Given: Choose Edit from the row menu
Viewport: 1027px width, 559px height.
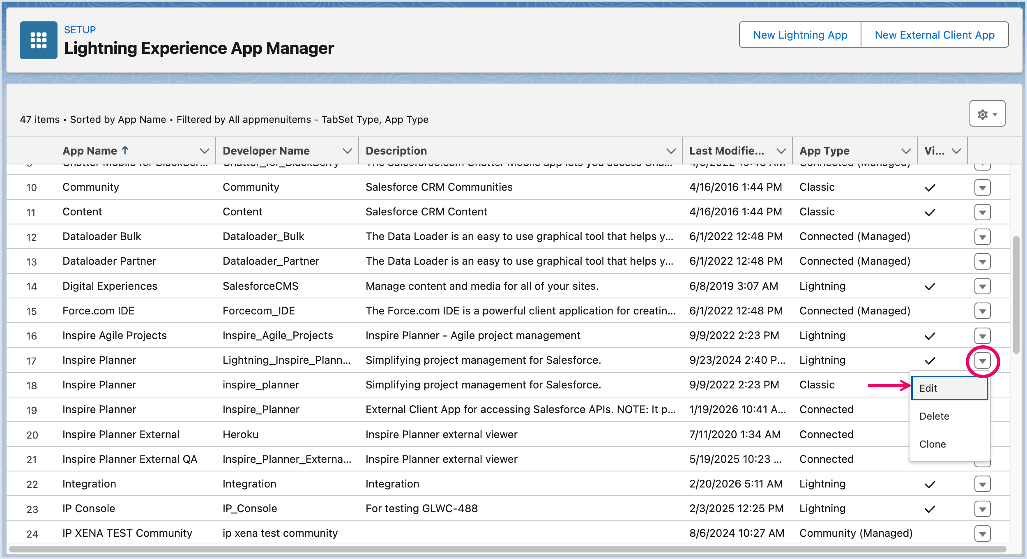Looking at the screenshot, I should [949, 388].
